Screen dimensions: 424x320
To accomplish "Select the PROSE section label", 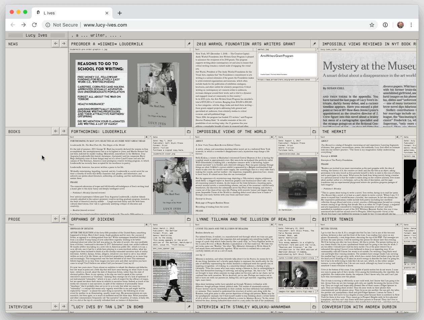I will 14,219.
